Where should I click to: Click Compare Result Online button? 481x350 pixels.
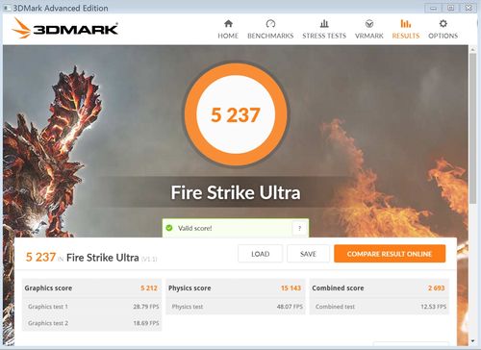(390, 254)
